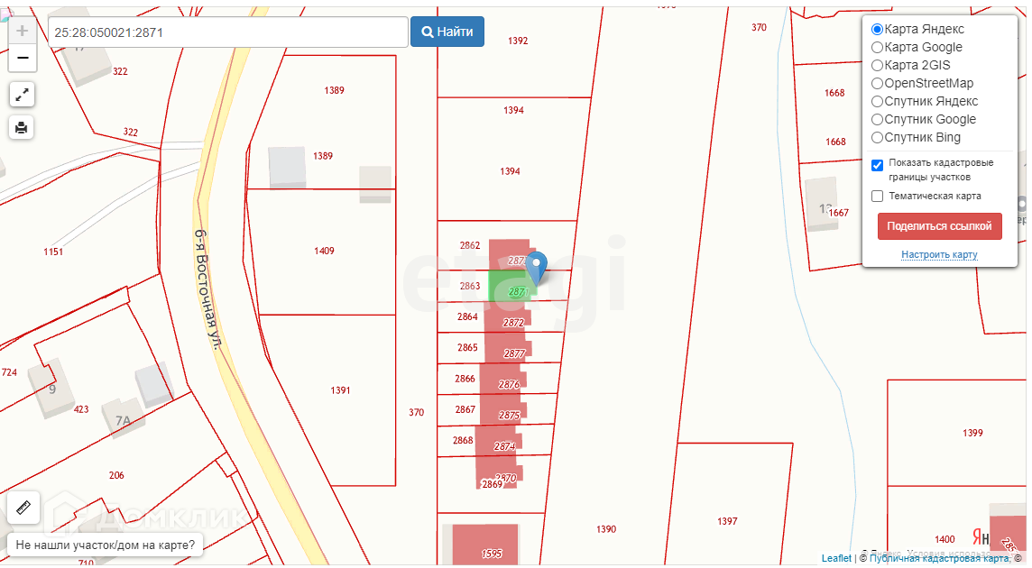Open the Leaflet attribution link
Image resolution: width=1032 pixels, height=568 pixels.
836,558
